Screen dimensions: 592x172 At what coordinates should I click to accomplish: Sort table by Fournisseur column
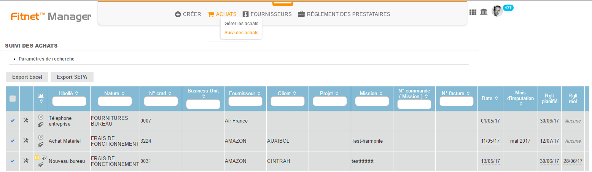click(245, 93)
